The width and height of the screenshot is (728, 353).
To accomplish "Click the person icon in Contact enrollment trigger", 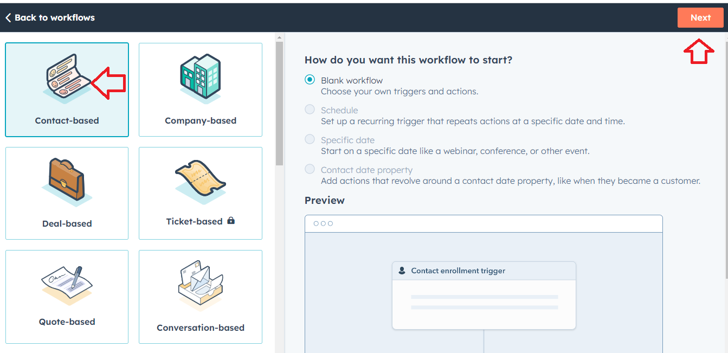I will (402, 271).
